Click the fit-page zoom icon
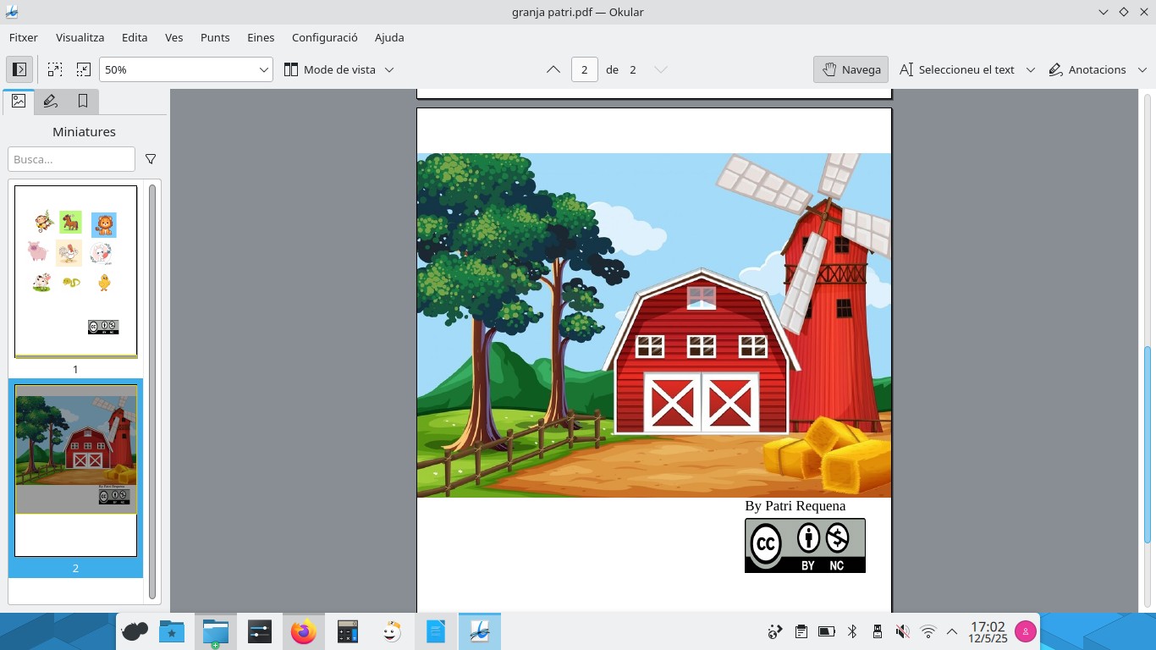Image resolution: width=1156 pixels, height=650 pixels. (84, 69)
